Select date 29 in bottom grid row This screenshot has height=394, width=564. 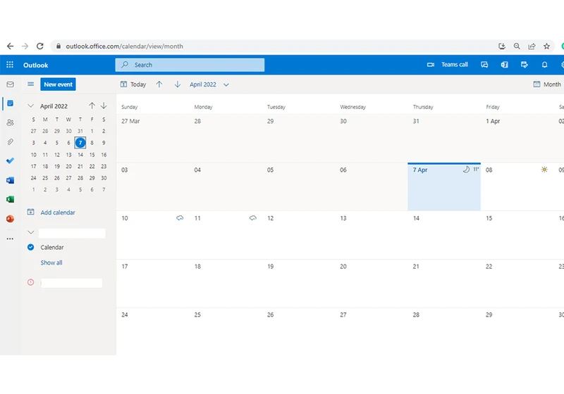489,314
